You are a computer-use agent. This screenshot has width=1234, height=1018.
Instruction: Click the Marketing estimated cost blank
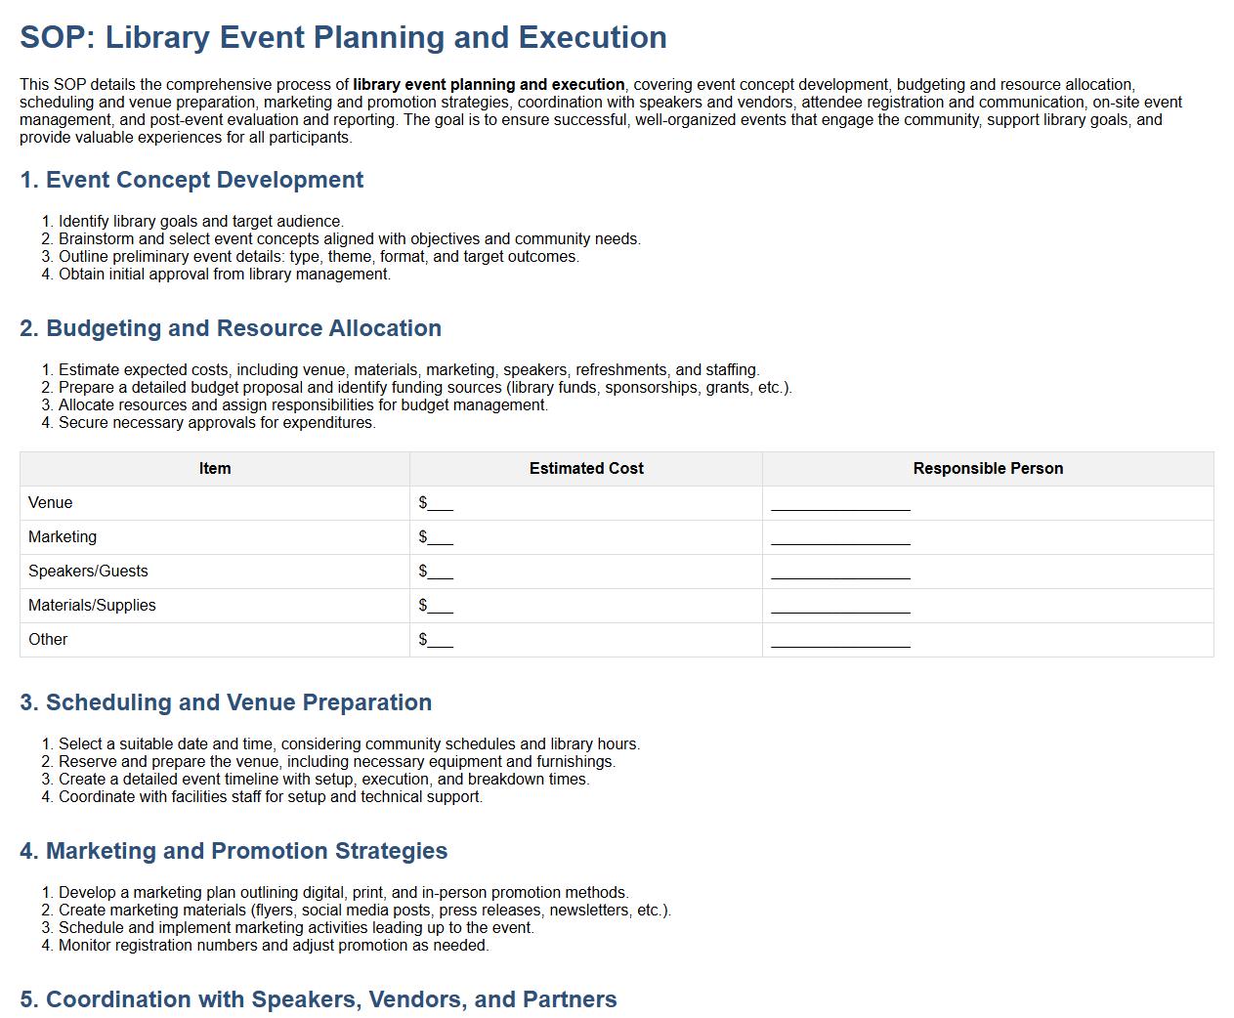[436, 537]
